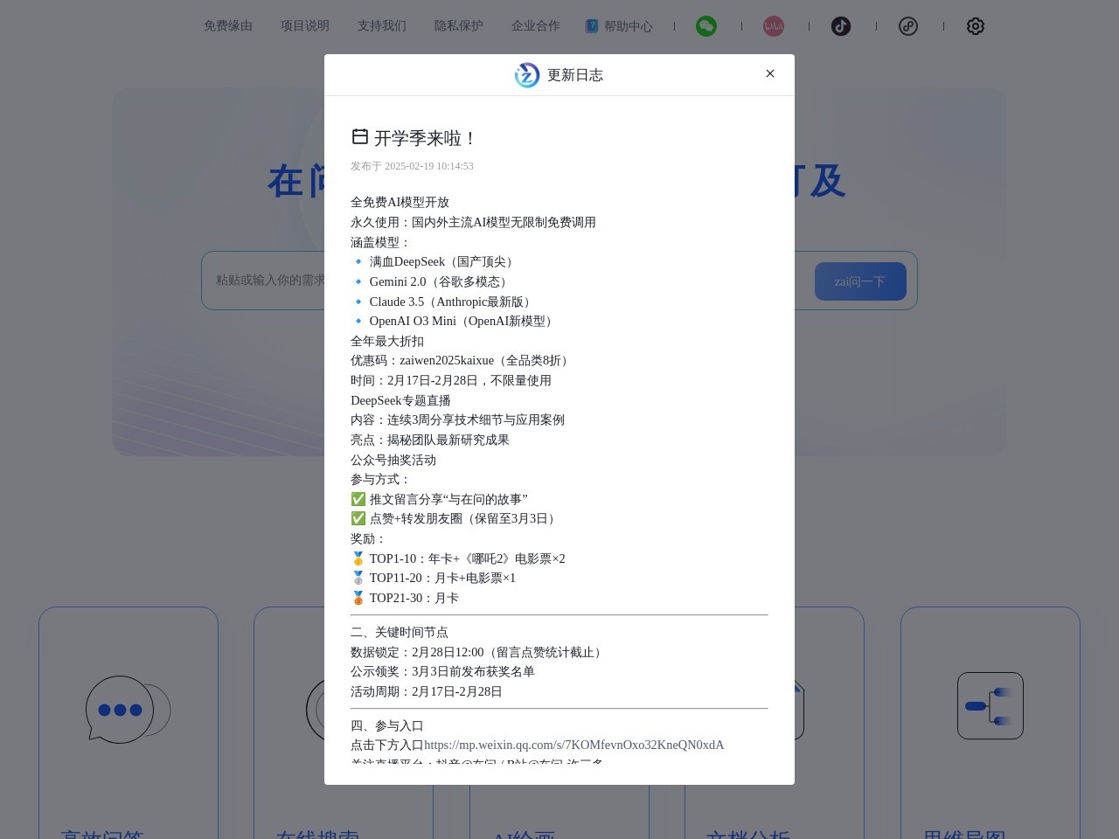The height and width of the screenshot is (839, 1119).
Task: Open 支持我们 menu item
Action: tap(382, 26)
